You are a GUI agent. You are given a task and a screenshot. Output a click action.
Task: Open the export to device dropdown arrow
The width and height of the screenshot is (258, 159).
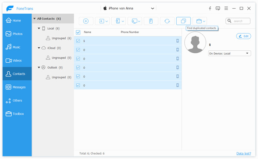pyautogui.click(x=123, y=21)
